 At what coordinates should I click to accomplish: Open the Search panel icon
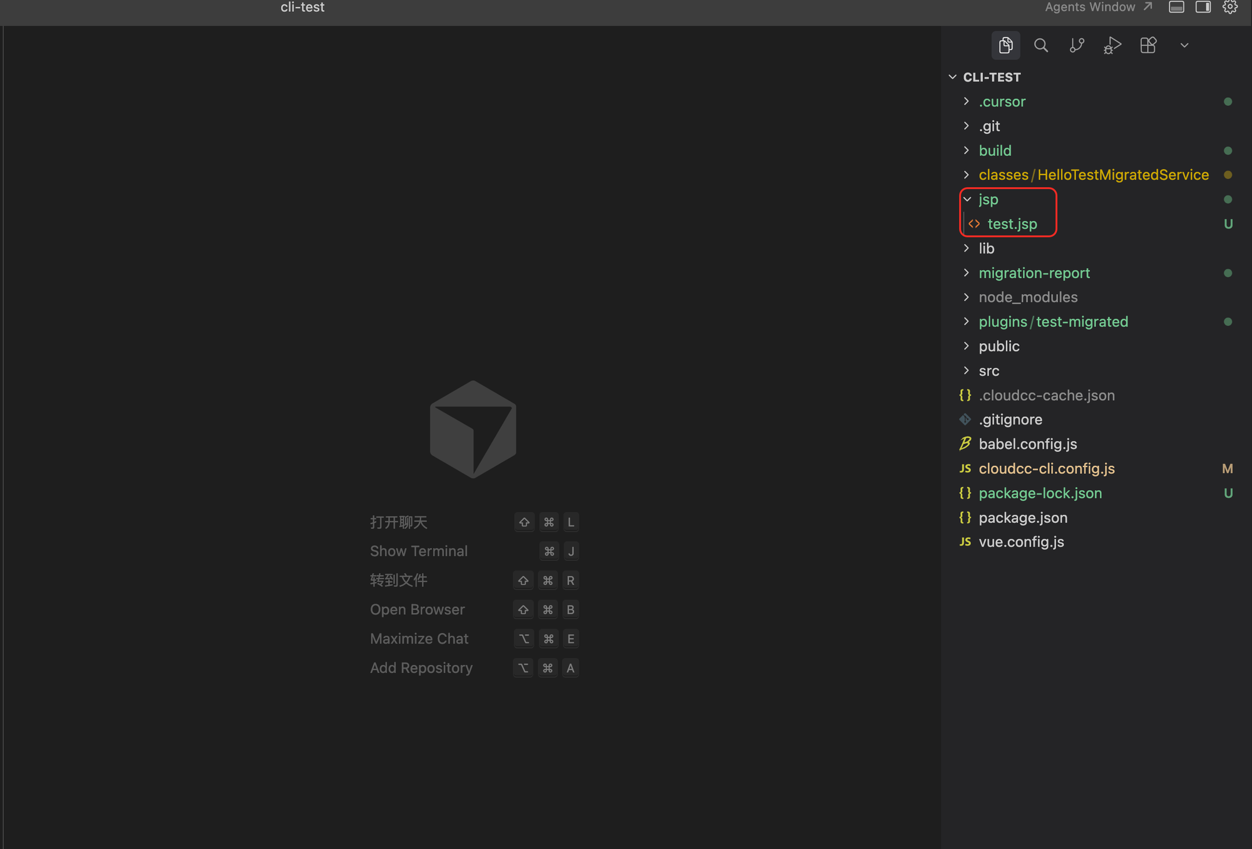point(1041,45)
